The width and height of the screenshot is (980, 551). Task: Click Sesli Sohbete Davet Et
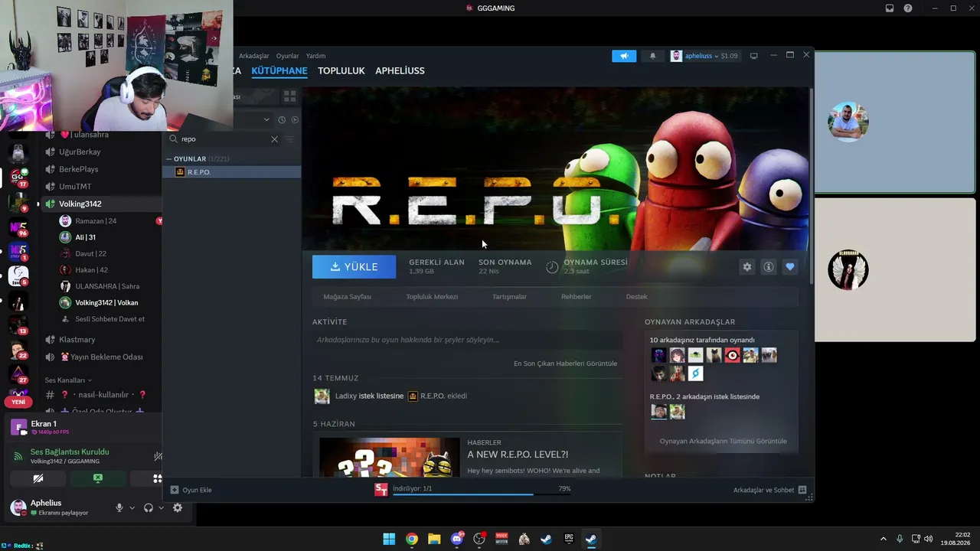tap(109, 319)
